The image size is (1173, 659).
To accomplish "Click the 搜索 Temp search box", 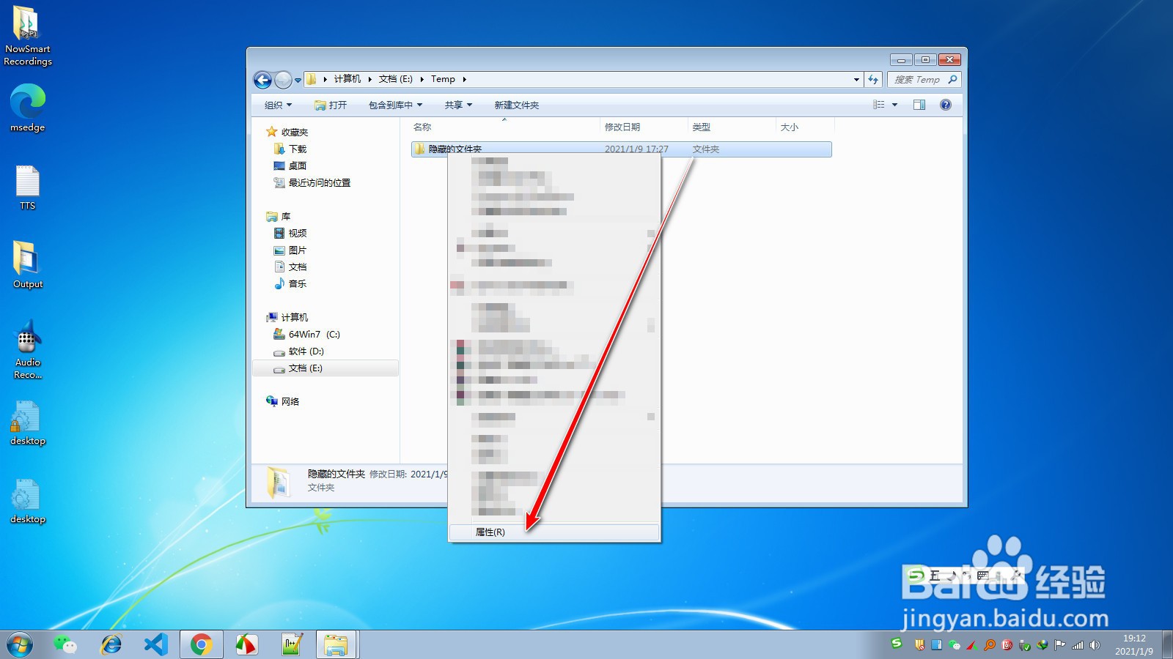I will (x=924, y=79).
